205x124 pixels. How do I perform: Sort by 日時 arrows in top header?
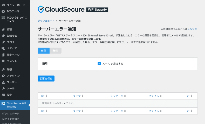(x=46, y=96)
